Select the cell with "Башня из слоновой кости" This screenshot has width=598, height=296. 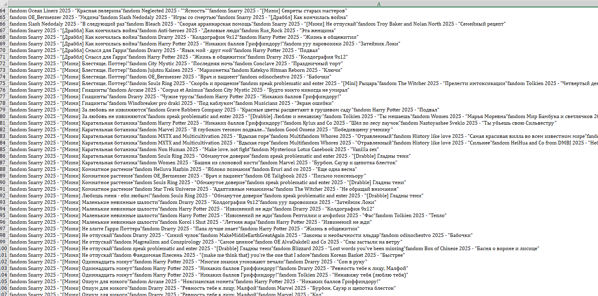pyautogui.click(x=303, y=163)
